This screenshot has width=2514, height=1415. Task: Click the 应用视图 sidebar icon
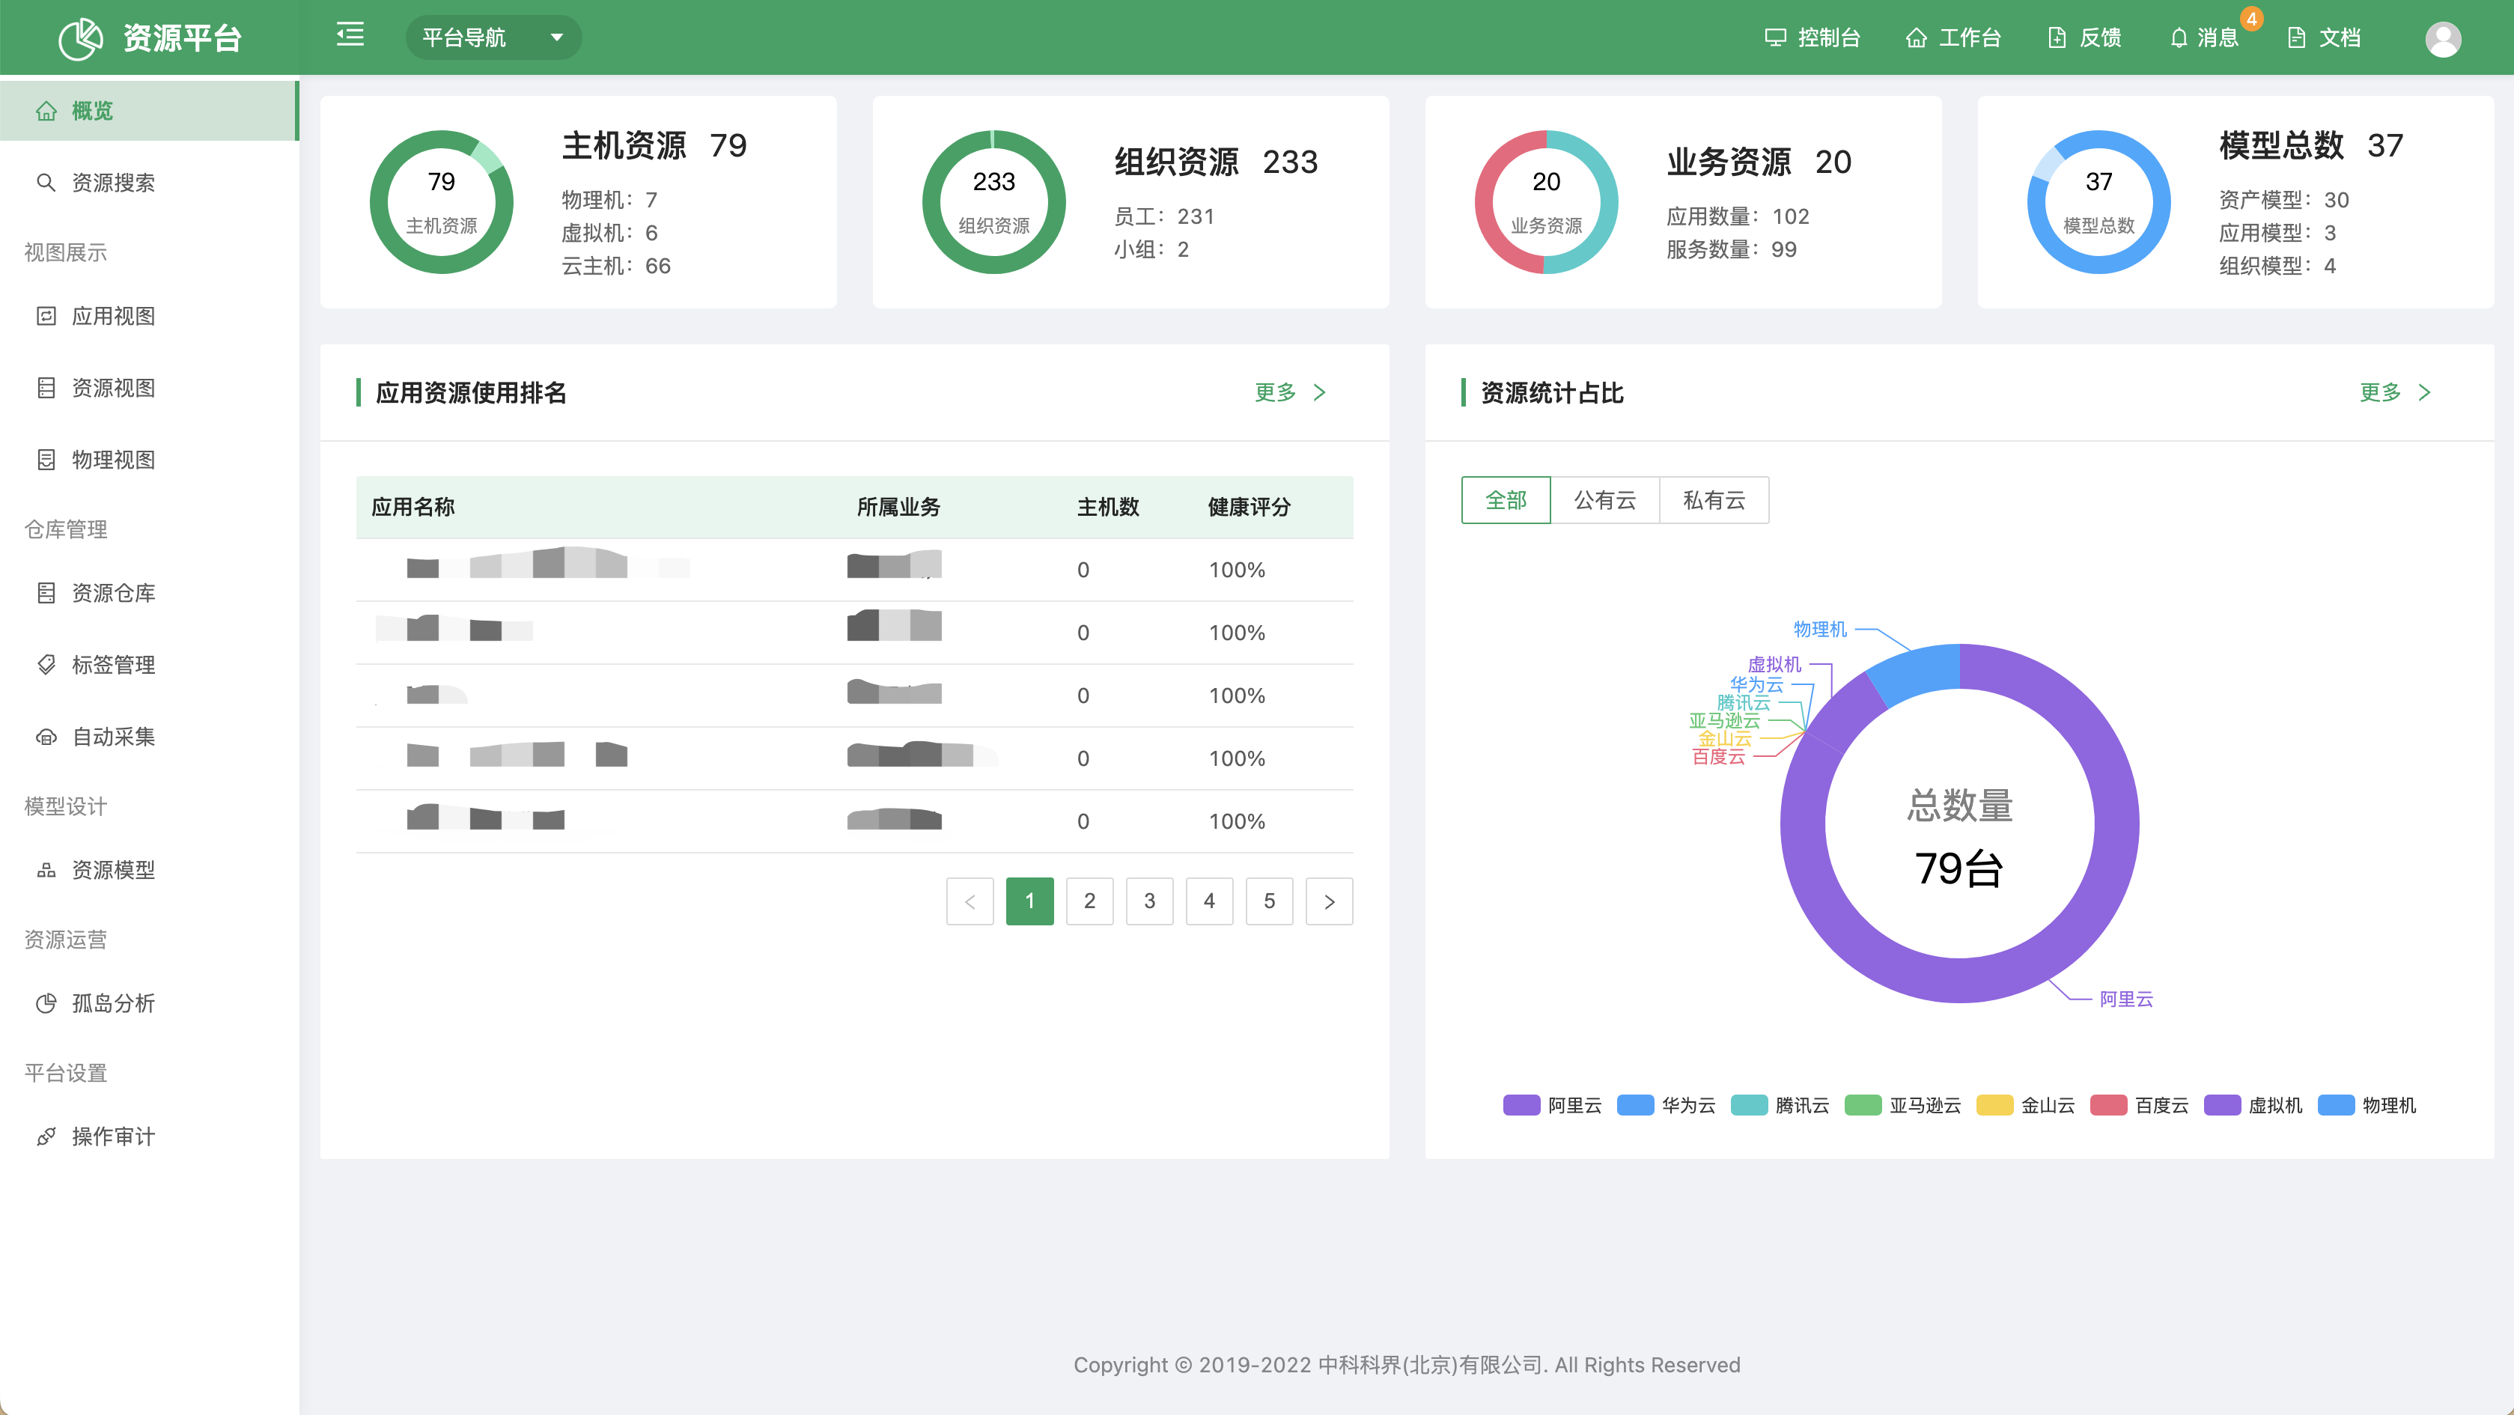click(x=46, y=316)
